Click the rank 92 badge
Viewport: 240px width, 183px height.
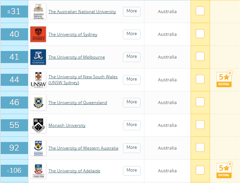[x=14, y=148]
